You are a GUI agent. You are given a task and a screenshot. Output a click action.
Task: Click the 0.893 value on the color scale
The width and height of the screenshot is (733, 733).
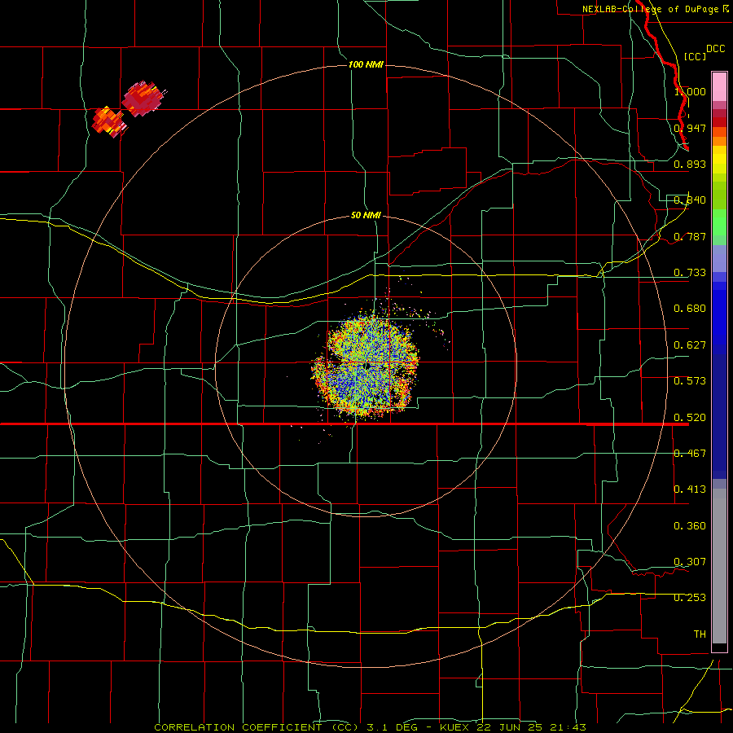[x=690, y=164]
